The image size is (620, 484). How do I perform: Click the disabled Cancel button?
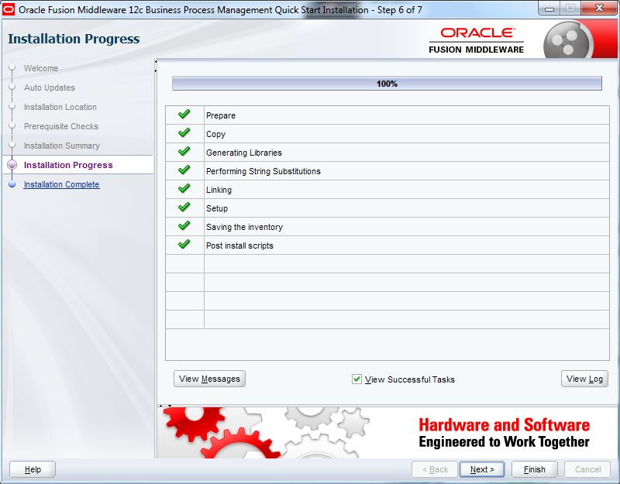(587, 469)
